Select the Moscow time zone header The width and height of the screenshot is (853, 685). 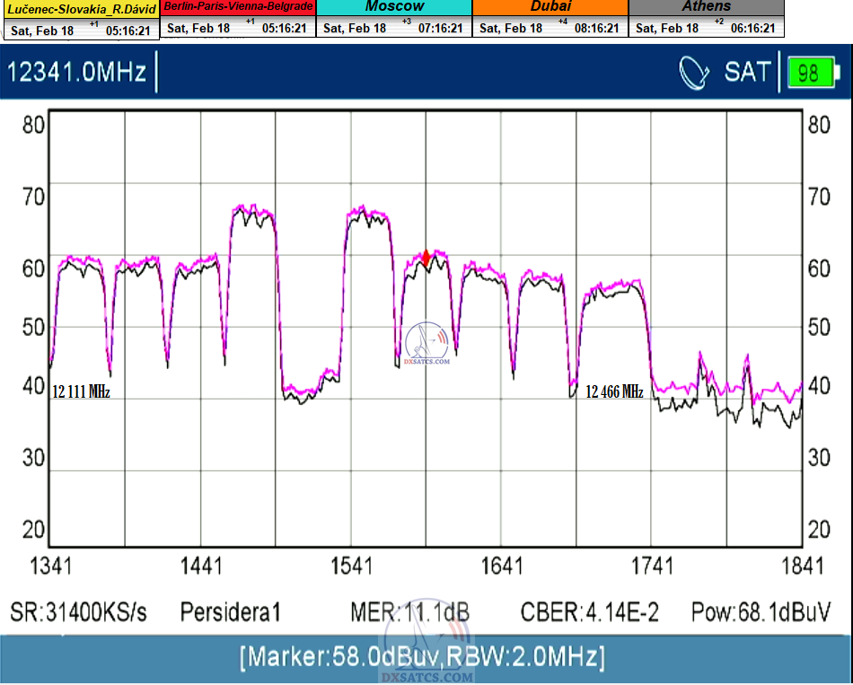(394, 7)
